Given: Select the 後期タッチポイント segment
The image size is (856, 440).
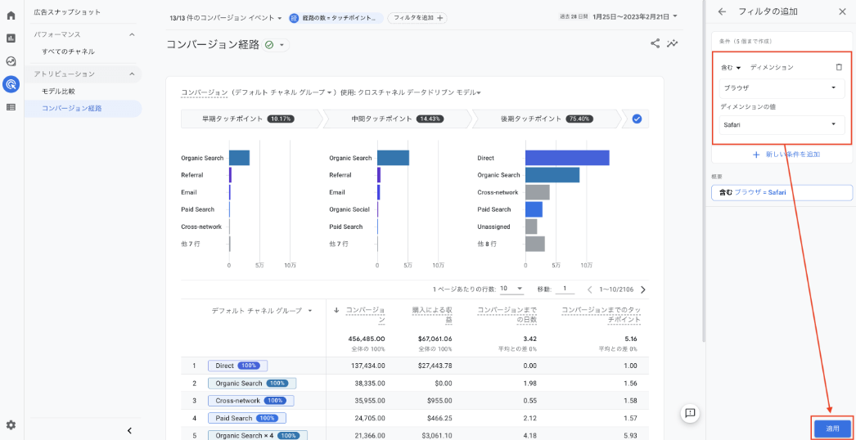Looking at the screenshot, I should point(546,119).
